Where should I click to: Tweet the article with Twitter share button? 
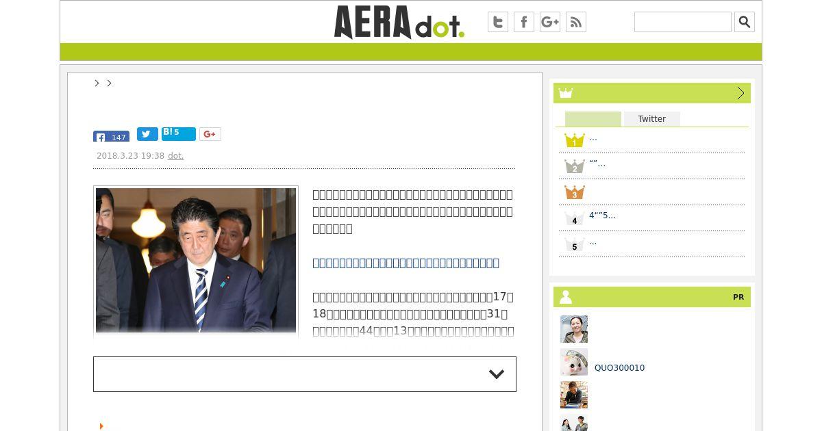[x=147, y=134]
